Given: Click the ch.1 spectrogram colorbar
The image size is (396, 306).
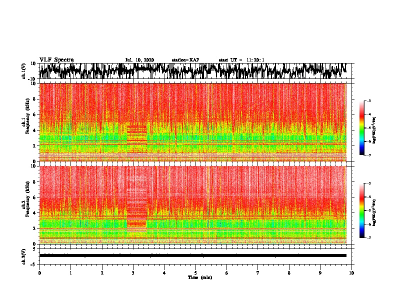Looking at the screenshot, I should 362,128.
